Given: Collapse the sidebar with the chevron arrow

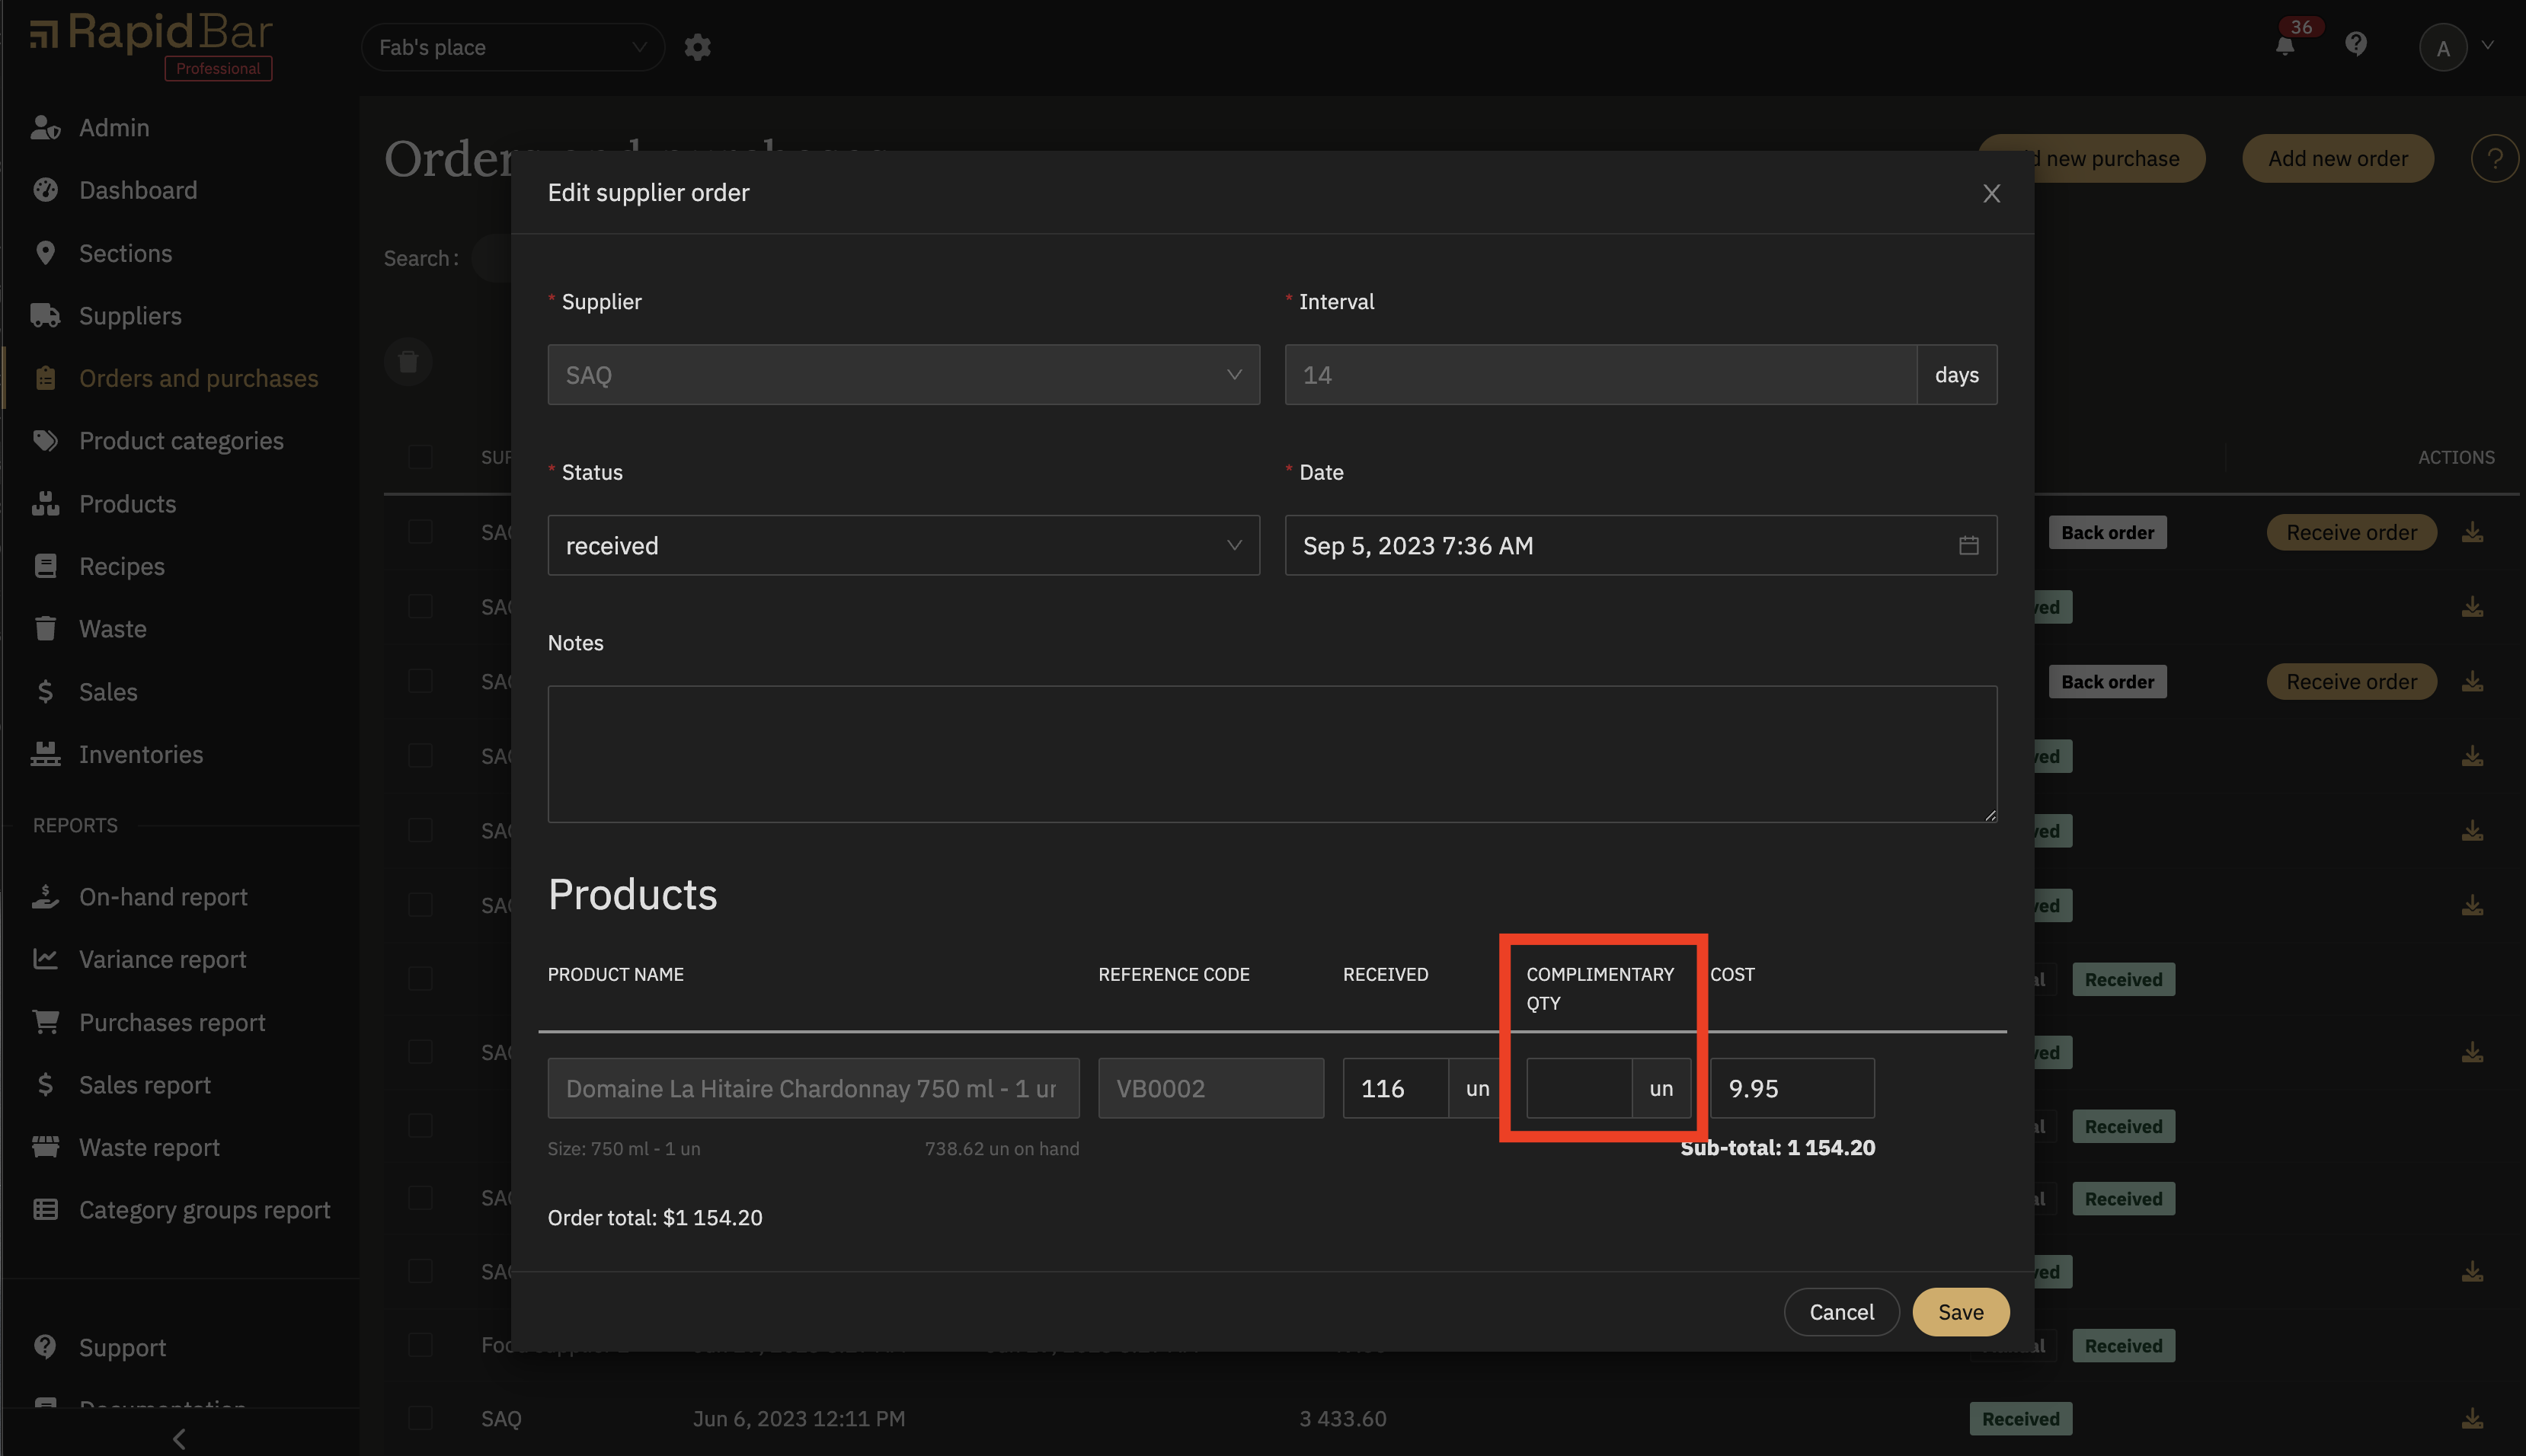Looking at the screenshot, I should 179,1438.
